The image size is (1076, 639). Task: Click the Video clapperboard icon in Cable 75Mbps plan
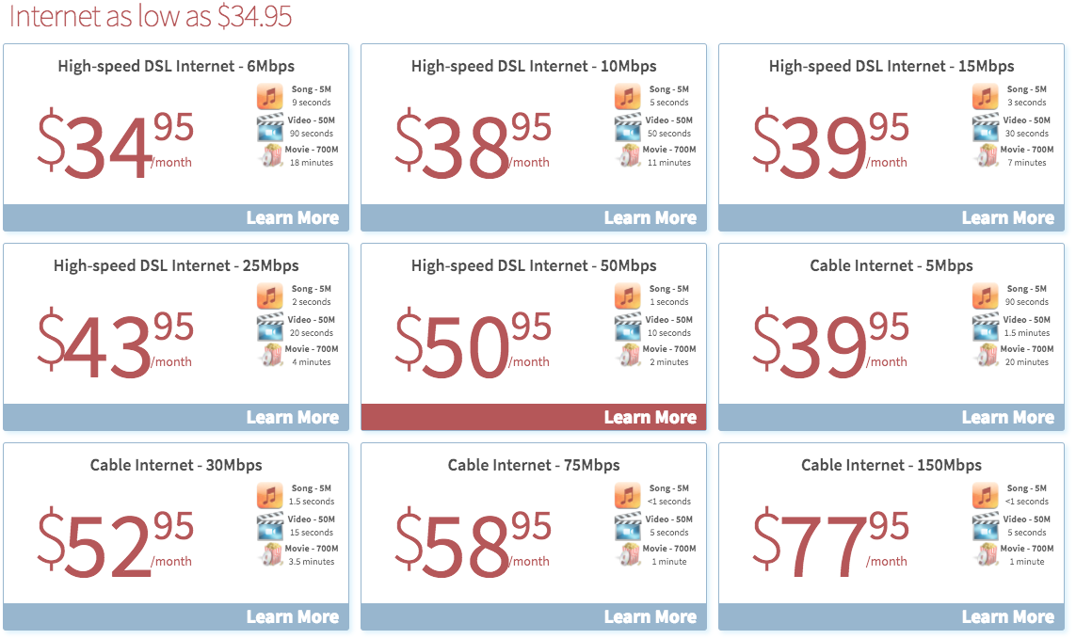click(x=628, y=526)
